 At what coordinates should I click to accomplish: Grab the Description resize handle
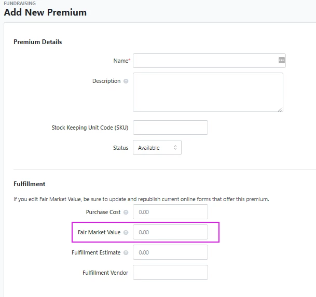(280, 109)
